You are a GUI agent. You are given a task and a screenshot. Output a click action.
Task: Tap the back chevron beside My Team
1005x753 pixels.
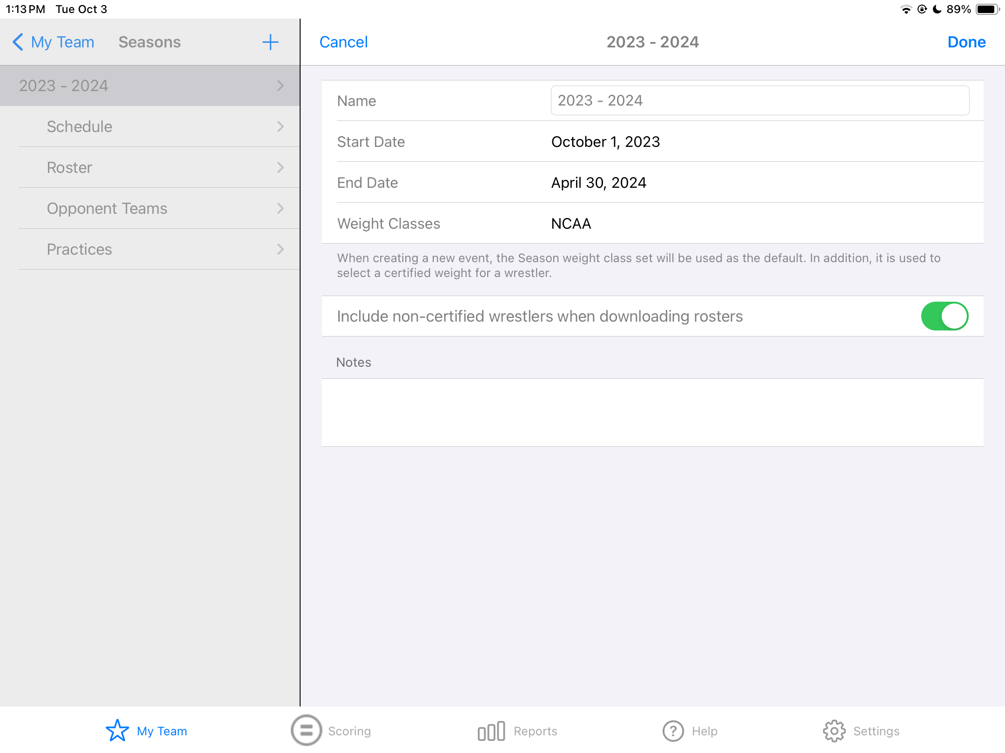click(18, 42)
